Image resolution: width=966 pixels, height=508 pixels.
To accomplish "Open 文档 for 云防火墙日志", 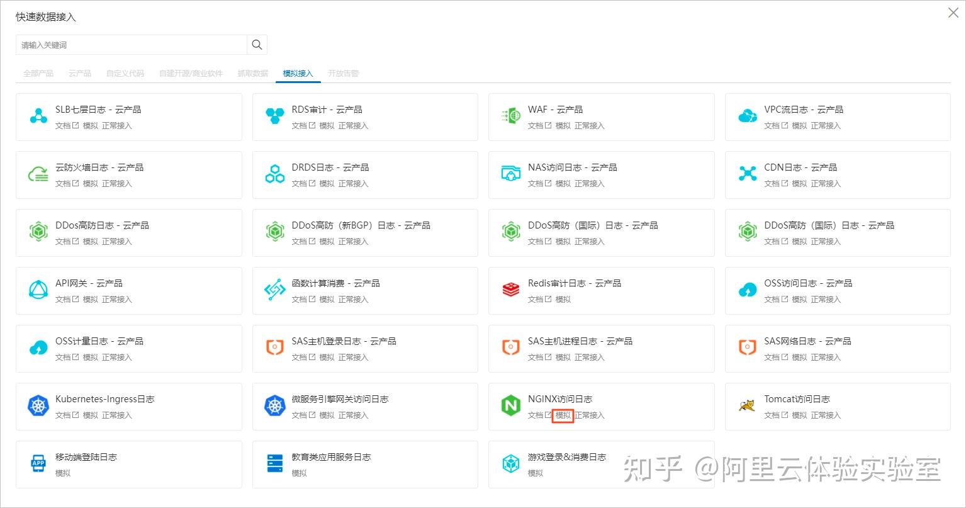I will pyautogui.click(x=67, y=184).
